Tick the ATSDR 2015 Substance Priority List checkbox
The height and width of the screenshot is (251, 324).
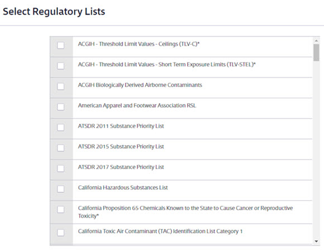click(x=60, y=148)
